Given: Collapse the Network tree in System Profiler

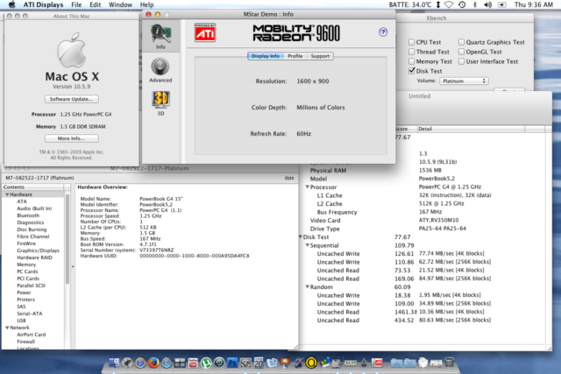Looking at the screenshot, I should tap(7, 328).
